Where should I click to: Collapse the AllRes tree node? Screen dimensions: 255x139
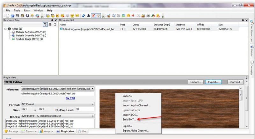[5, 29]
